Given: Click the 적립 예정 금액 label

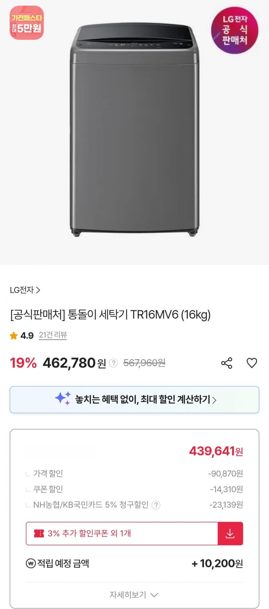Looking at the screenshot, I should tap(63, 564).
